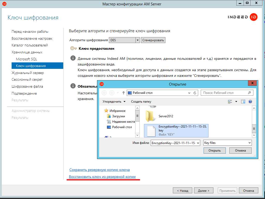Image resolution: width=265 pixels, height=199 pixels.
Task: Click the refresh icon in the address bar
Action: click(195, 93)
